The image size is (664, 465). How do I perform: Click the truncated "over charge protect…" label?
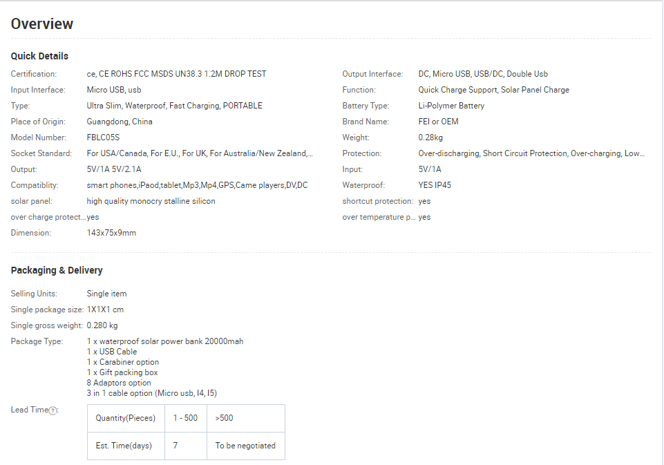[x=48, y=217]
